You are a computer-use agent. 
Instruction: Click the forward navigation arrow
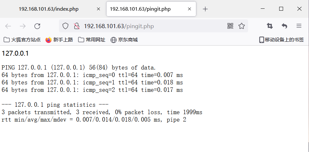coord(23,26)
